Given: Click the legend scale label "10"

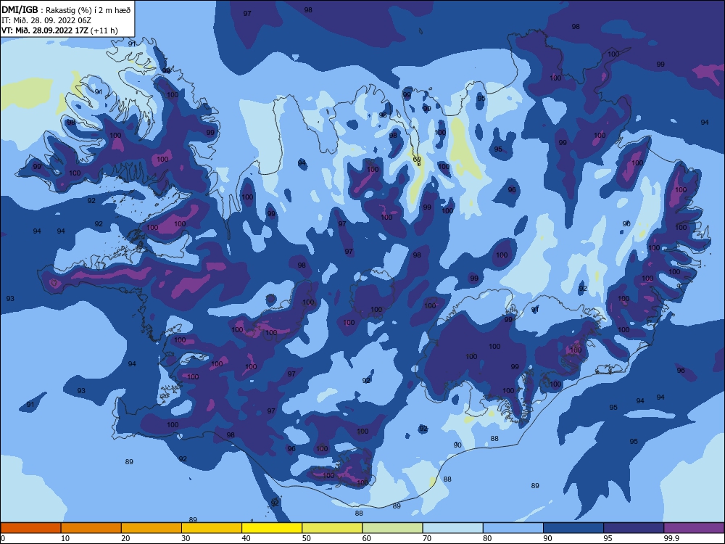Looking at the screenshot, I should pyautogui.click(x=65, y=538).
